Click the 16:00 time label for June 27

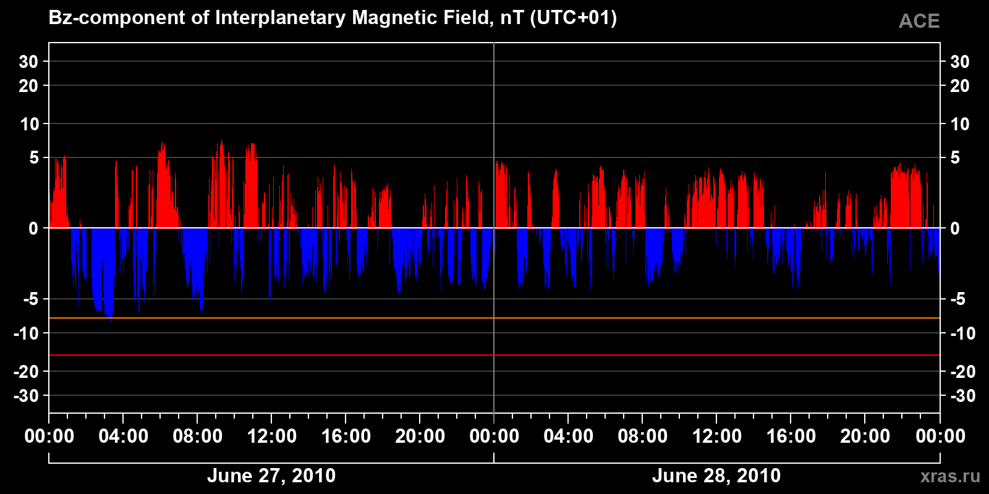pyautogui.click(x=346, y=436)
